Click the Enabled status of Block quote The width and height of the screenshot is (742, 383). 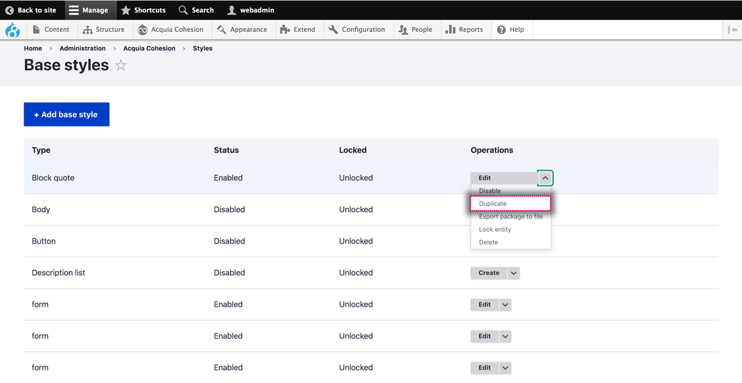(x=228, y=178)
